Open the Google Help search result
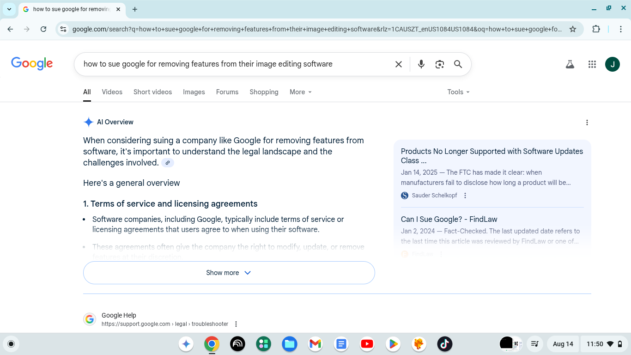Screen dimensions: 631x355 (x=119, y=315)
